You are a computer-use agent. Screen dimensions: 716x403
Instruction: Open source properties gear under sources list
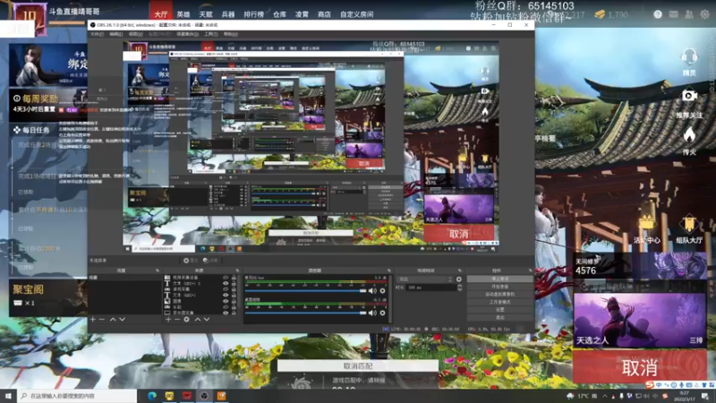[x=186, y=320]
